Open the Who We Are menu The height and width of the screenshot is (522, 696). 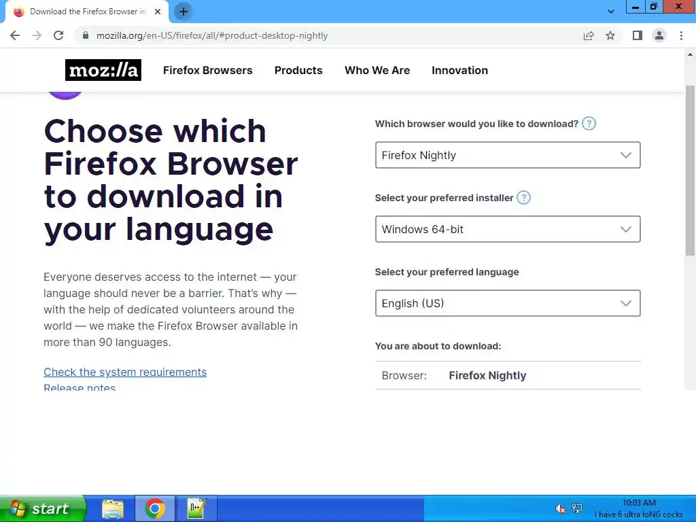(x=377, y=70)
